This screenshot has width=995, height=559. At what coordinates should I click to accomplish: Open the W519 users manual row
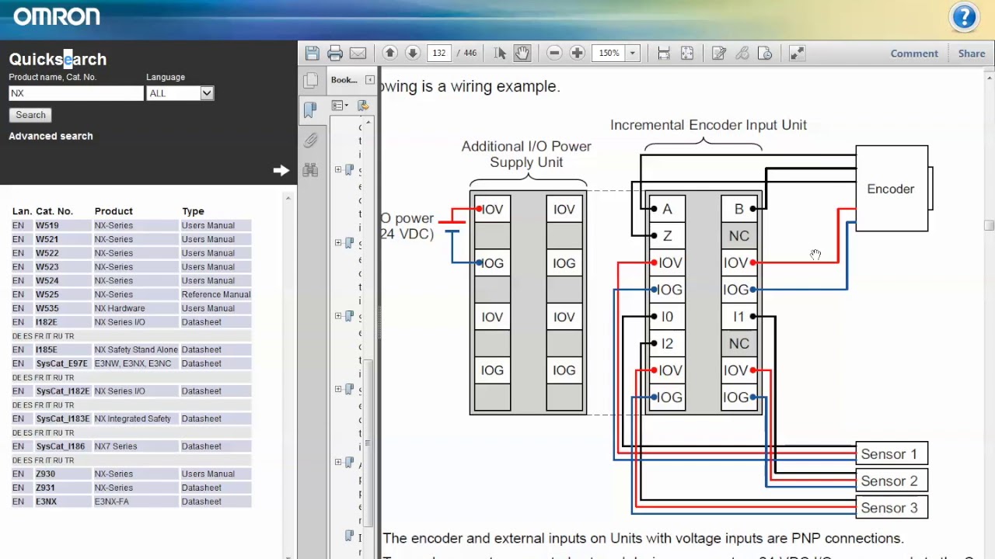(x=131, y=225)
